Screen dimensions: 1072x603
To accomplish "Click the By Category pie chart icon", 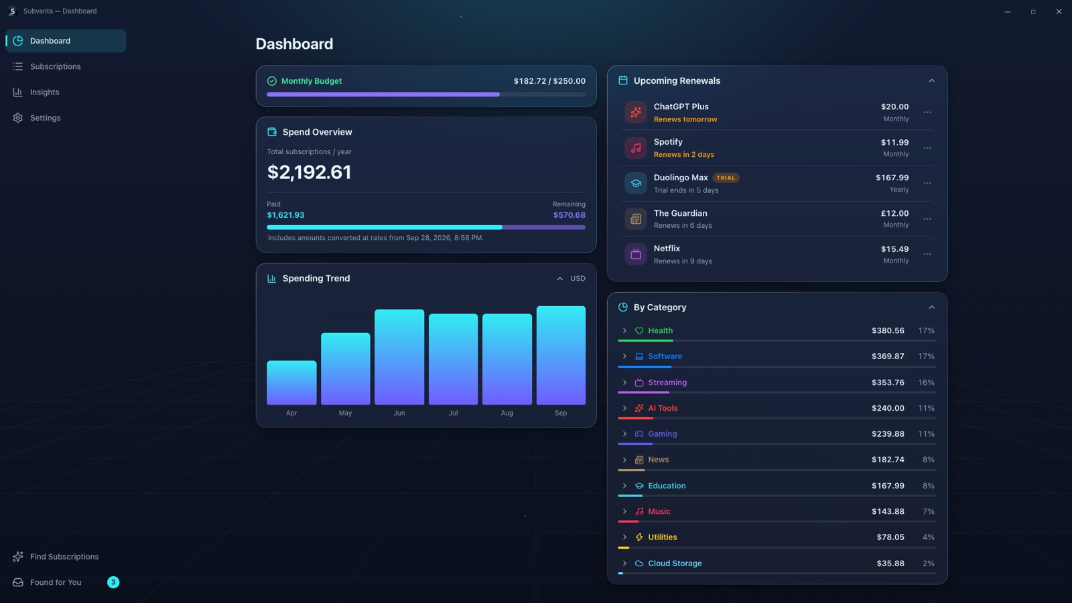I will (x=622, y=307).
